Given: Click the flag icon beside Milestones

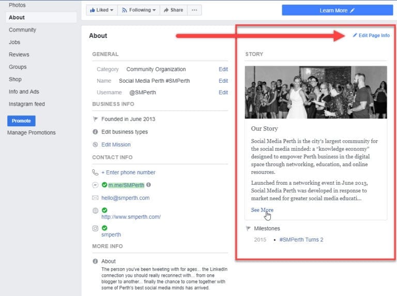Looking at the screenshot, I should tap(248, 228).
